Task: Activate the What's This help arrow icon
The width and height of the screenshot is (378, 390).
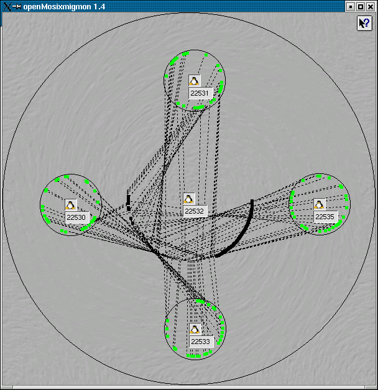Action: [364, 23]
